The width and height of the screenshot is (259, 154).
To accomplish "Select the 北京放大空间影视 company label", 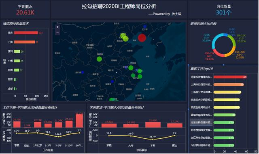I will coord(202,100).
